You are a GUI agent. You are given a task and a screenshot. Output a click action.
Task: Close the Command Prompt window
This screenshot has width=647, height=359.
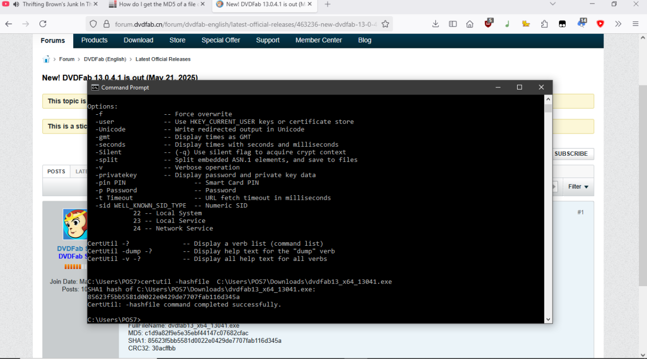(x=541, y=87)
